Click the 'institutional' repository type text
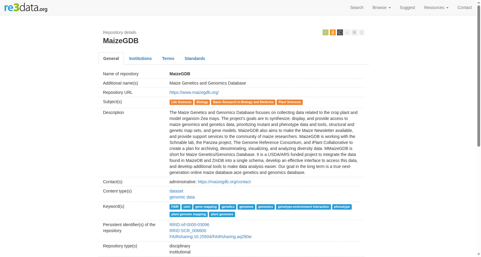The width and height of the screenshot is (481, 257). (180, 252)
